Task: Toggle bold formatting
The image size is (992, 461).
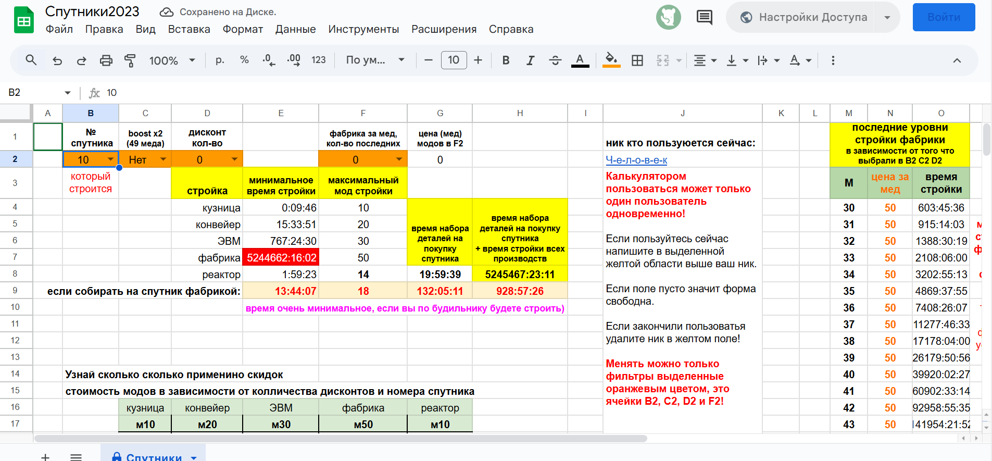Action: tap(506, 60)
